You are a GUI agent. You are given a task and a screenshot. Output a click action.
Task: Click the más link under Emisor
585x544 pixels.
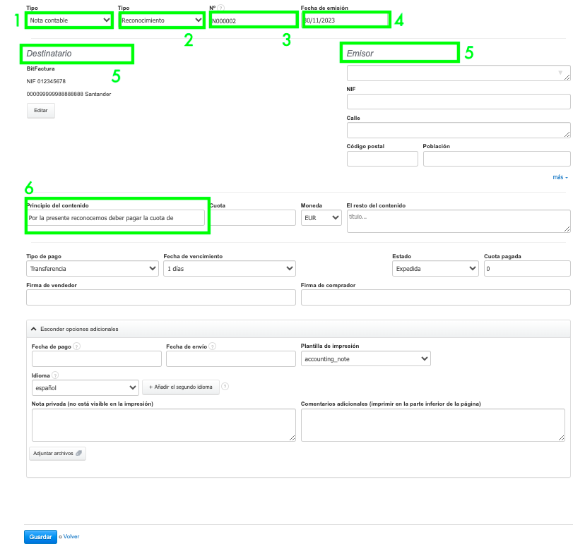click(560, 177)
